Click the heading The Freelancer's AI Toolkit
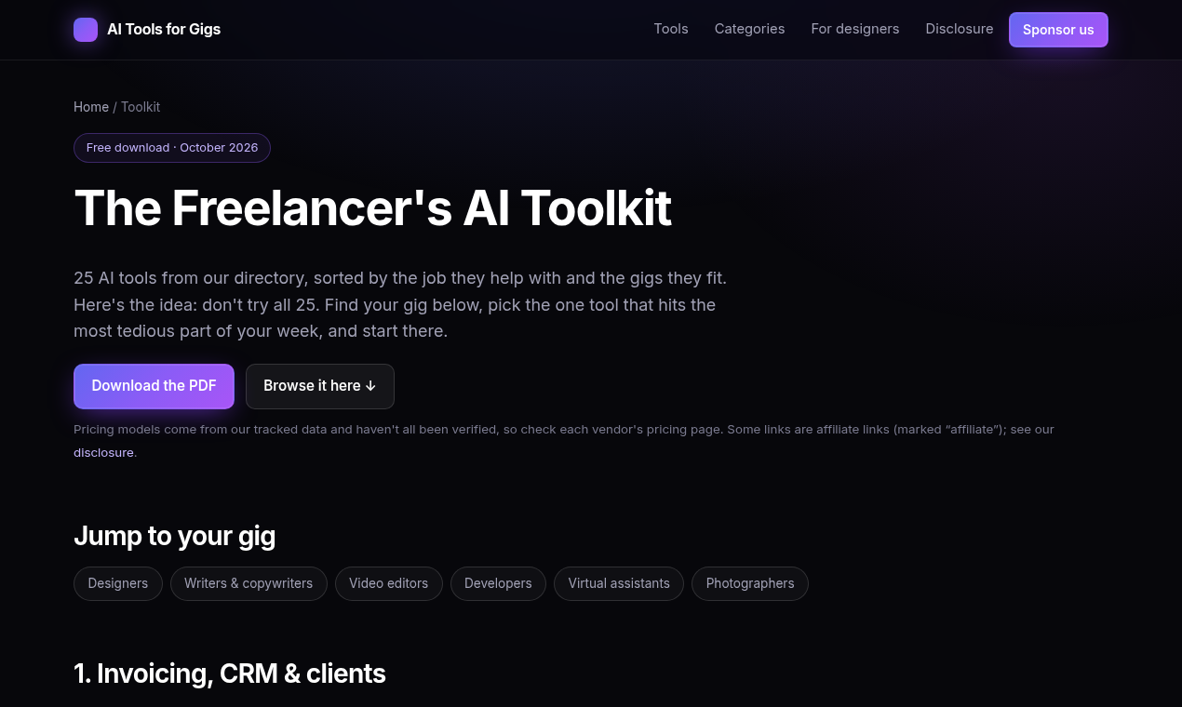This screenshot has height=707, width=1182. pos(372,207)
